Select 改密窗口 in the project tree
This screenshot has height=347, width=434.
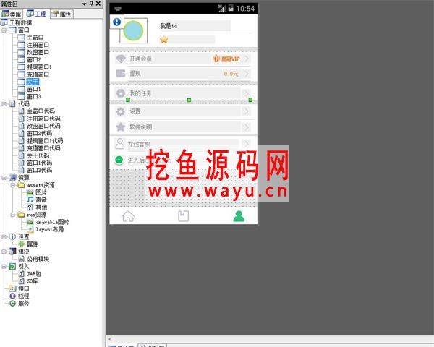[38, 52]
